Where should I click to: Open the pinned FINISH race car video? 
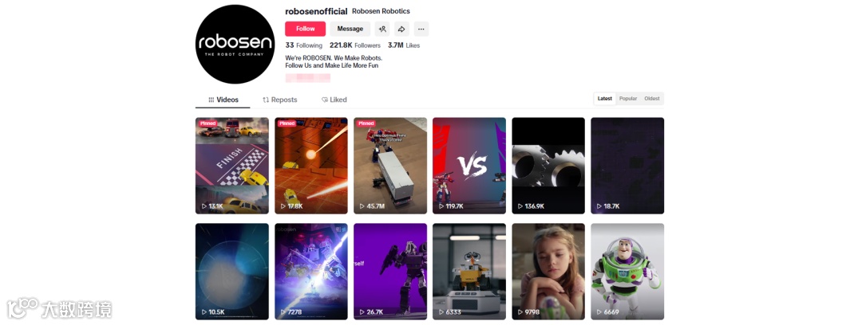coord(232,166)
